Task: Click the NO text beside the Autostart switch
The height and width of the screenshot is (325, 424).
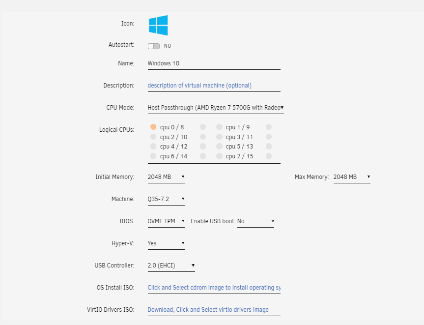Action: point(168,46)
